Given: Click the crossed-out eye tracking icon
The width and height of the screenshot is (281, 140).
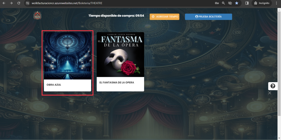Looking at the screenshot, I should point(230,3).
